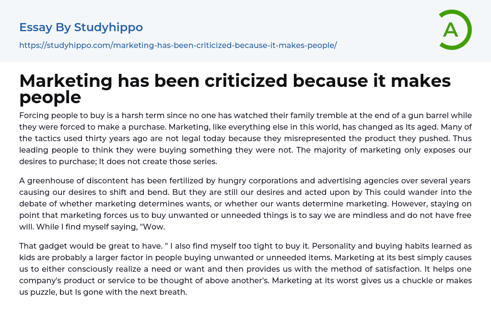Click the word "people" in the title's second line
Screen dimensions: 491x325
click(x=50, y=97)
